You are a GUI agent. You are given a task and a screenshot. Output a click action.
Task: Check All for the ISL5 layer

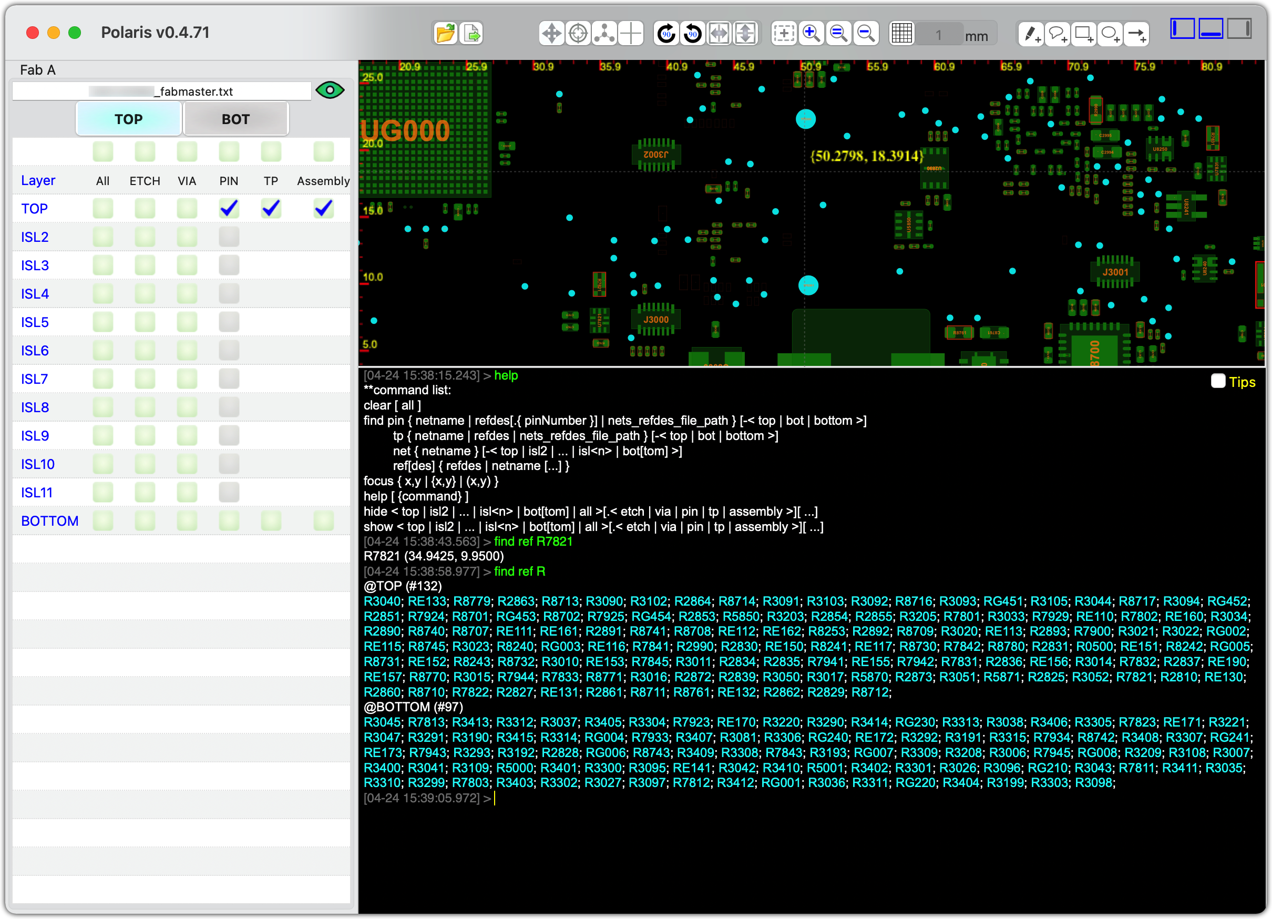pos(102,322)
